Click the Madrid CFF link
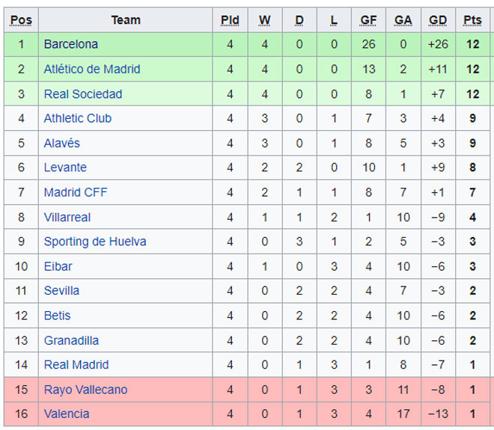494x430 pixels. tap(76, 192)
